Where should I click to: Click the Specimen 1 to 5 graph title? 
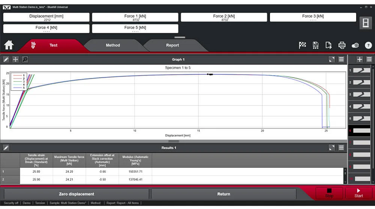[x=178, y=68]
